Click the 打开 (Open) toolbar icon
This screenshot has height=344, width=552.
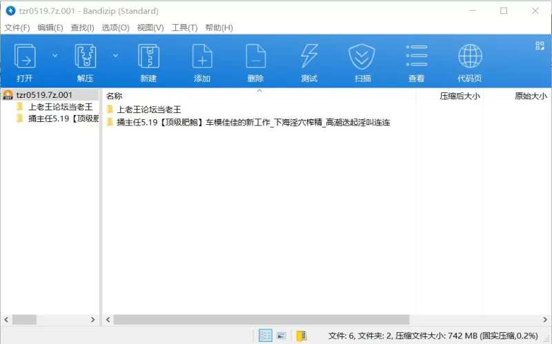tap(25, 57)
